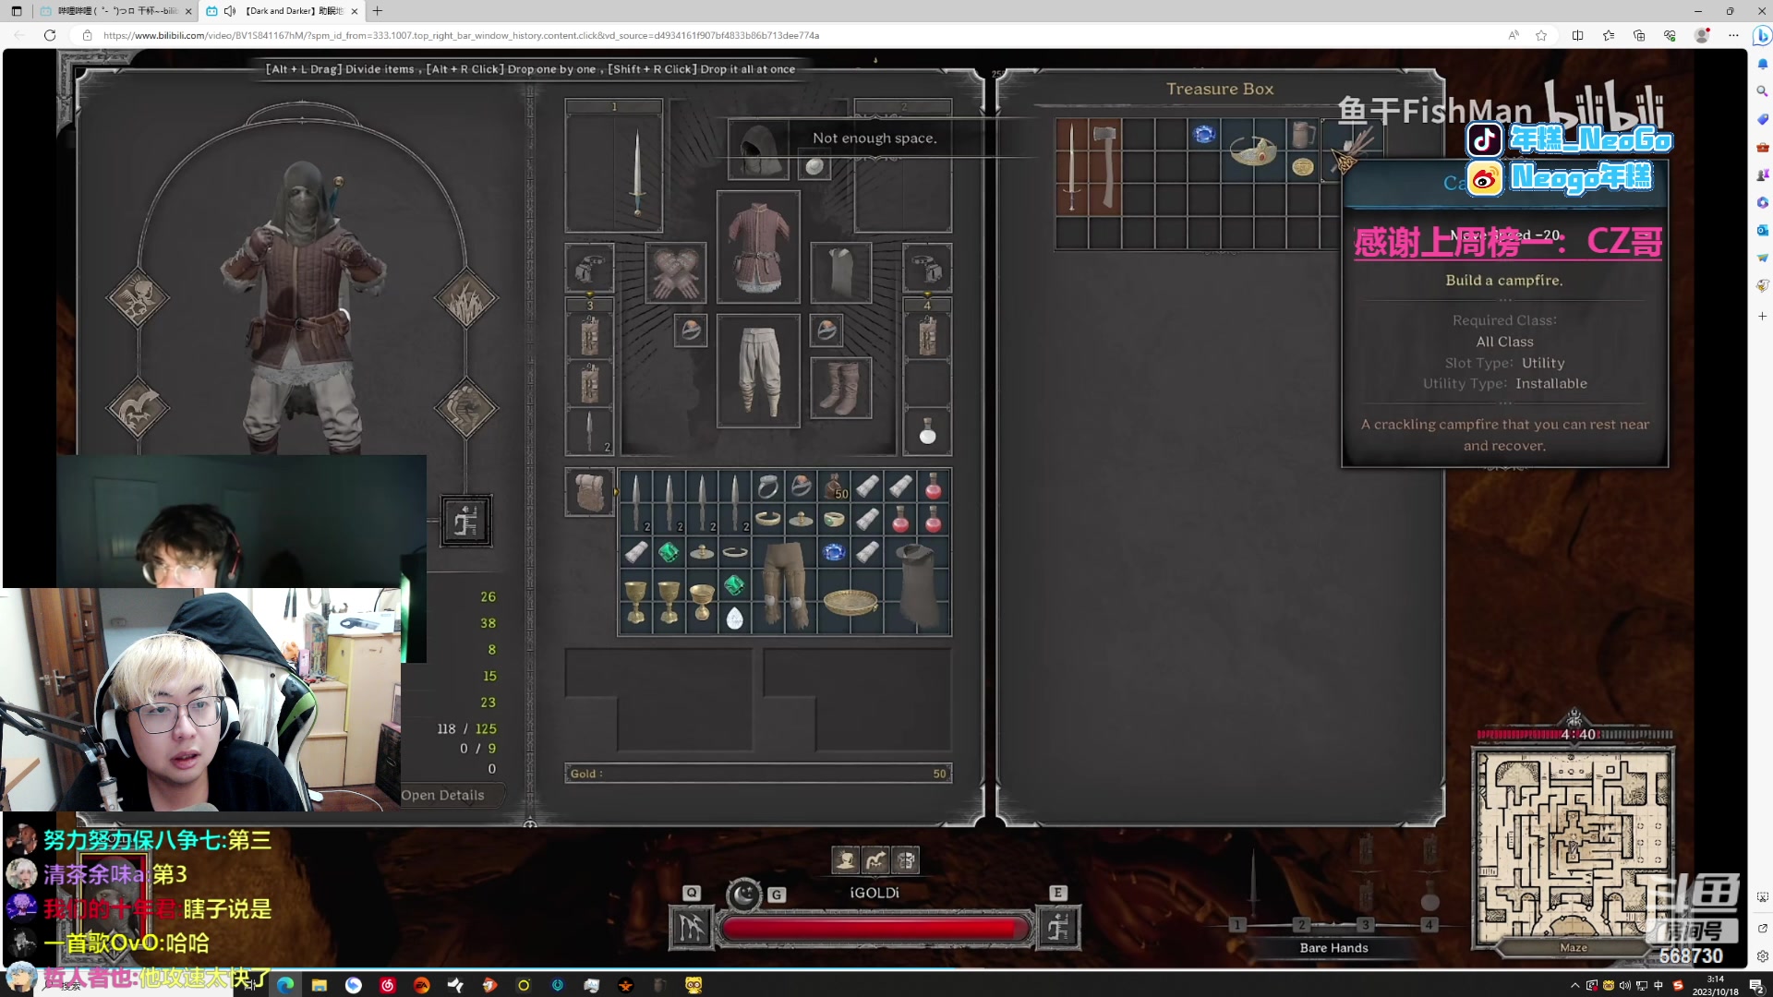Open the EA app from the taskbar

(x=421, y=985)
